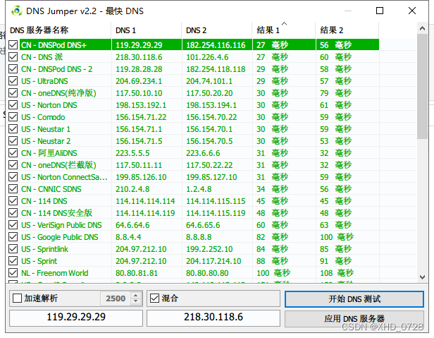Click the 218.30.118.6 secondary DNS field
Screen dimensions: 434x338
[213, 318]
